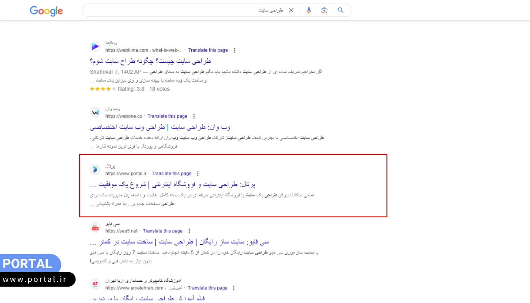Image resolution: width=530 pixels, height=303 pixels.
Task: Click the search magnifier icon
Action: [341, 10]
